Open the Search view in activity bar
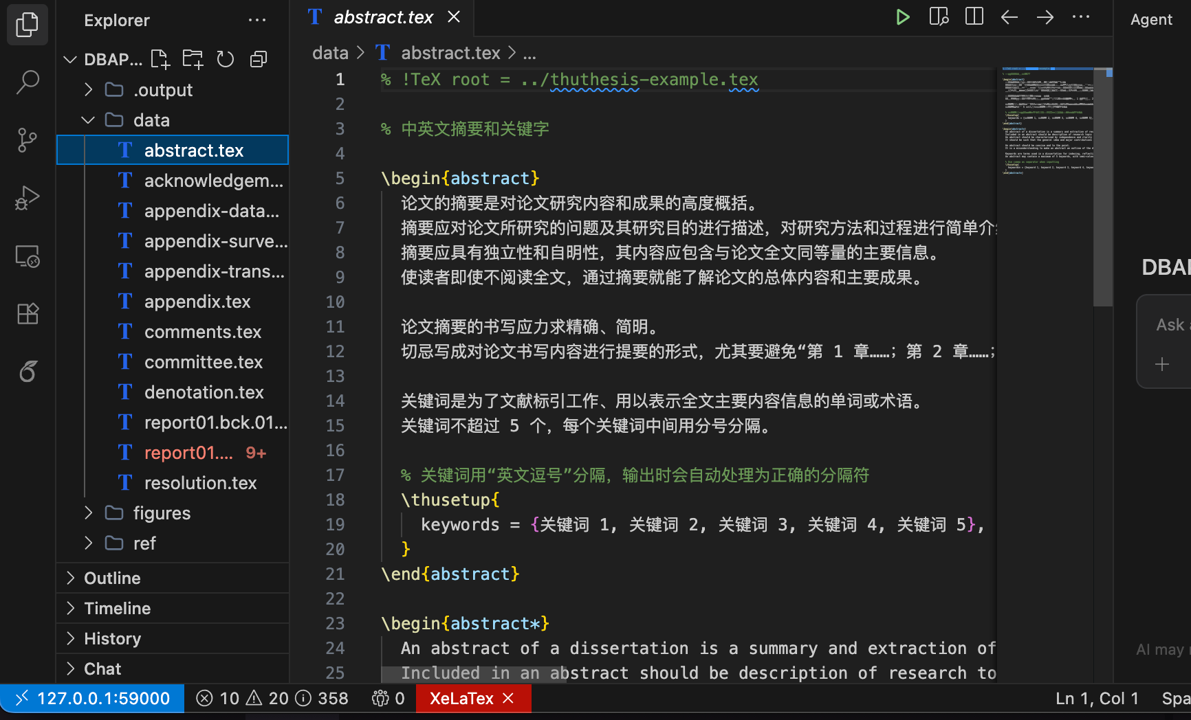Viewport: 1191px width, 720px height. tap(28, 82)
